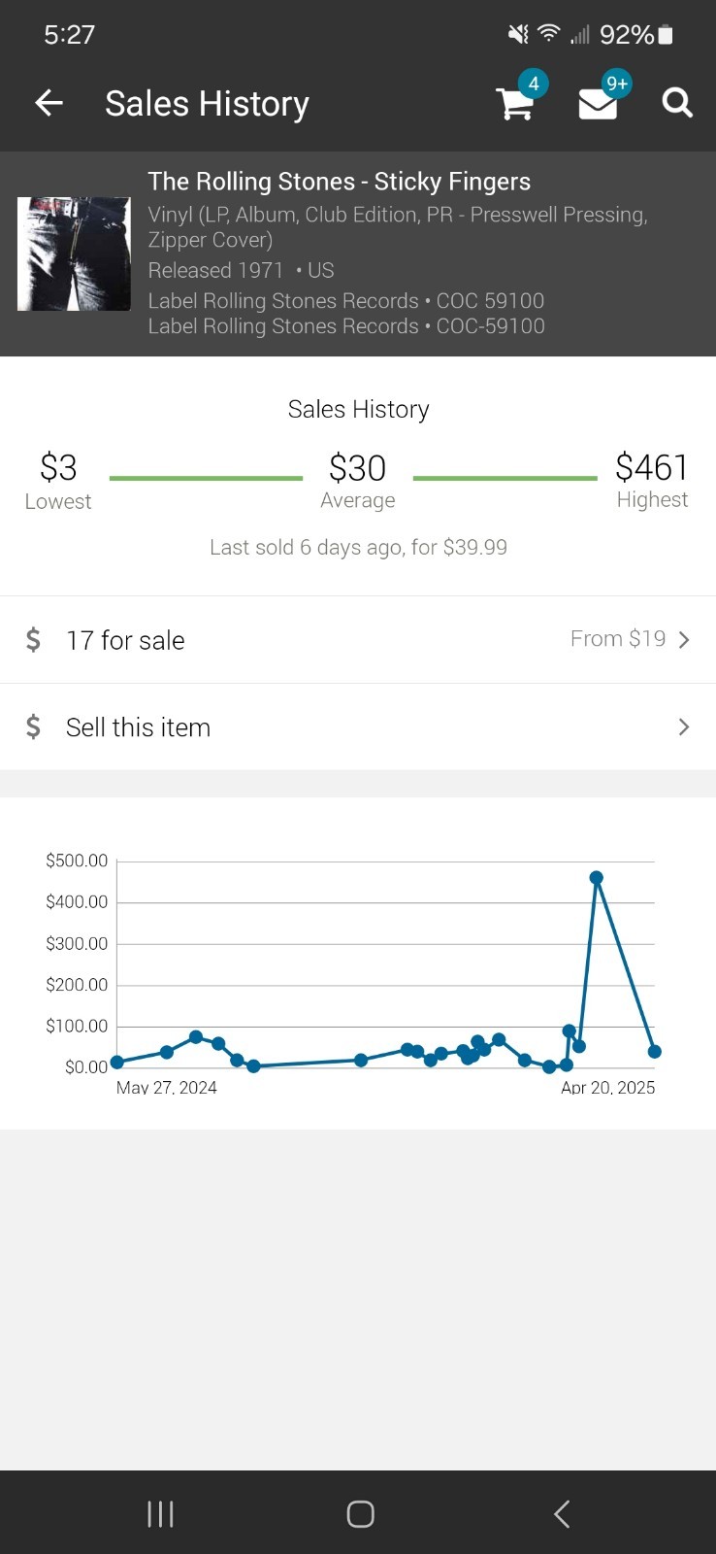The height and width of the screenshot is (1554, 716).
Task: Open the shopping cart icon
Action: point(515,103)
